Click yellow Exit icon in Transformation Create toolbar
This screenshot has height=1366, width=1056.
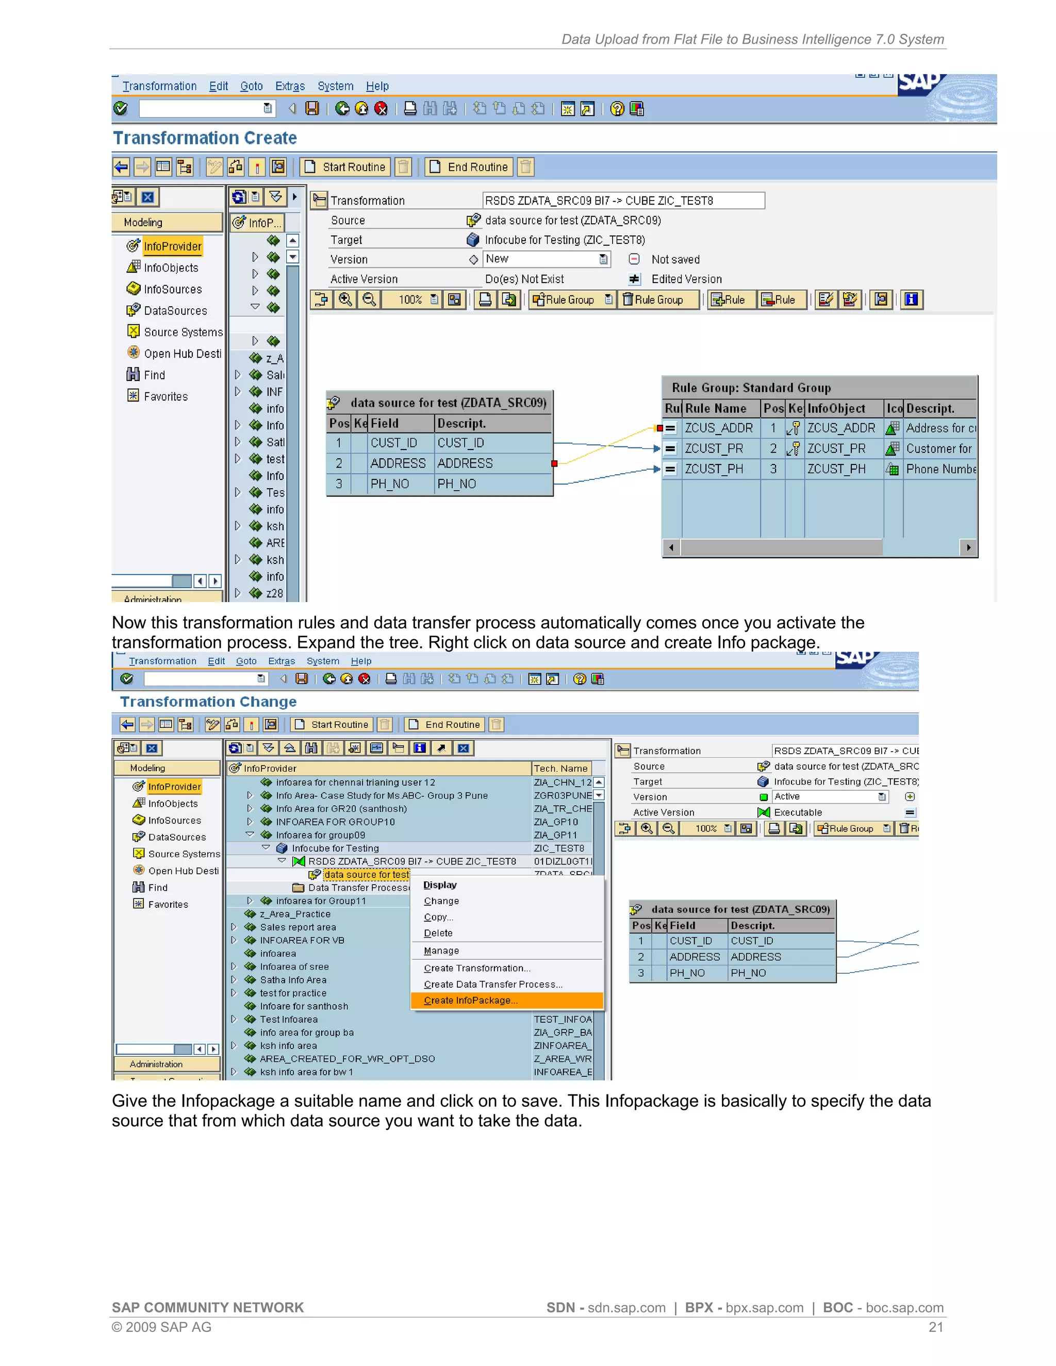pos(361,109)
